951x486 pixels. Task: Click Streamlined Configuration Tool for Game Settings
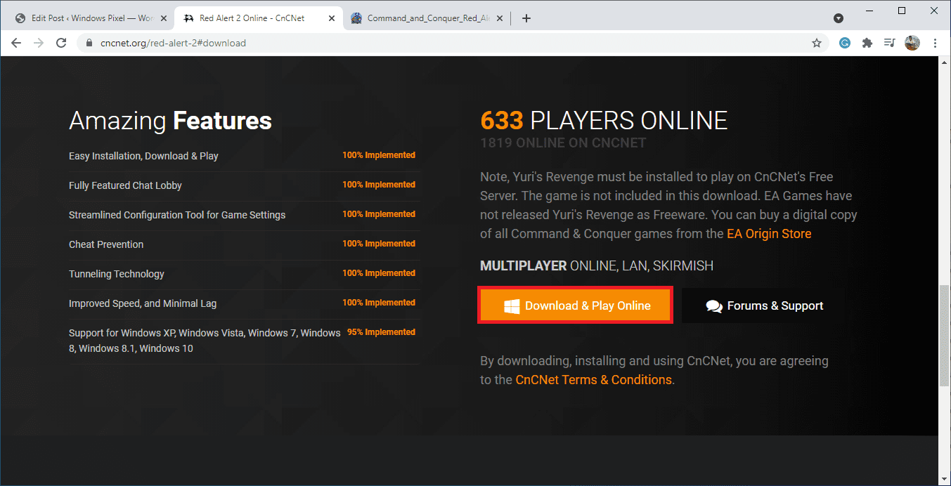pos(177,215)
